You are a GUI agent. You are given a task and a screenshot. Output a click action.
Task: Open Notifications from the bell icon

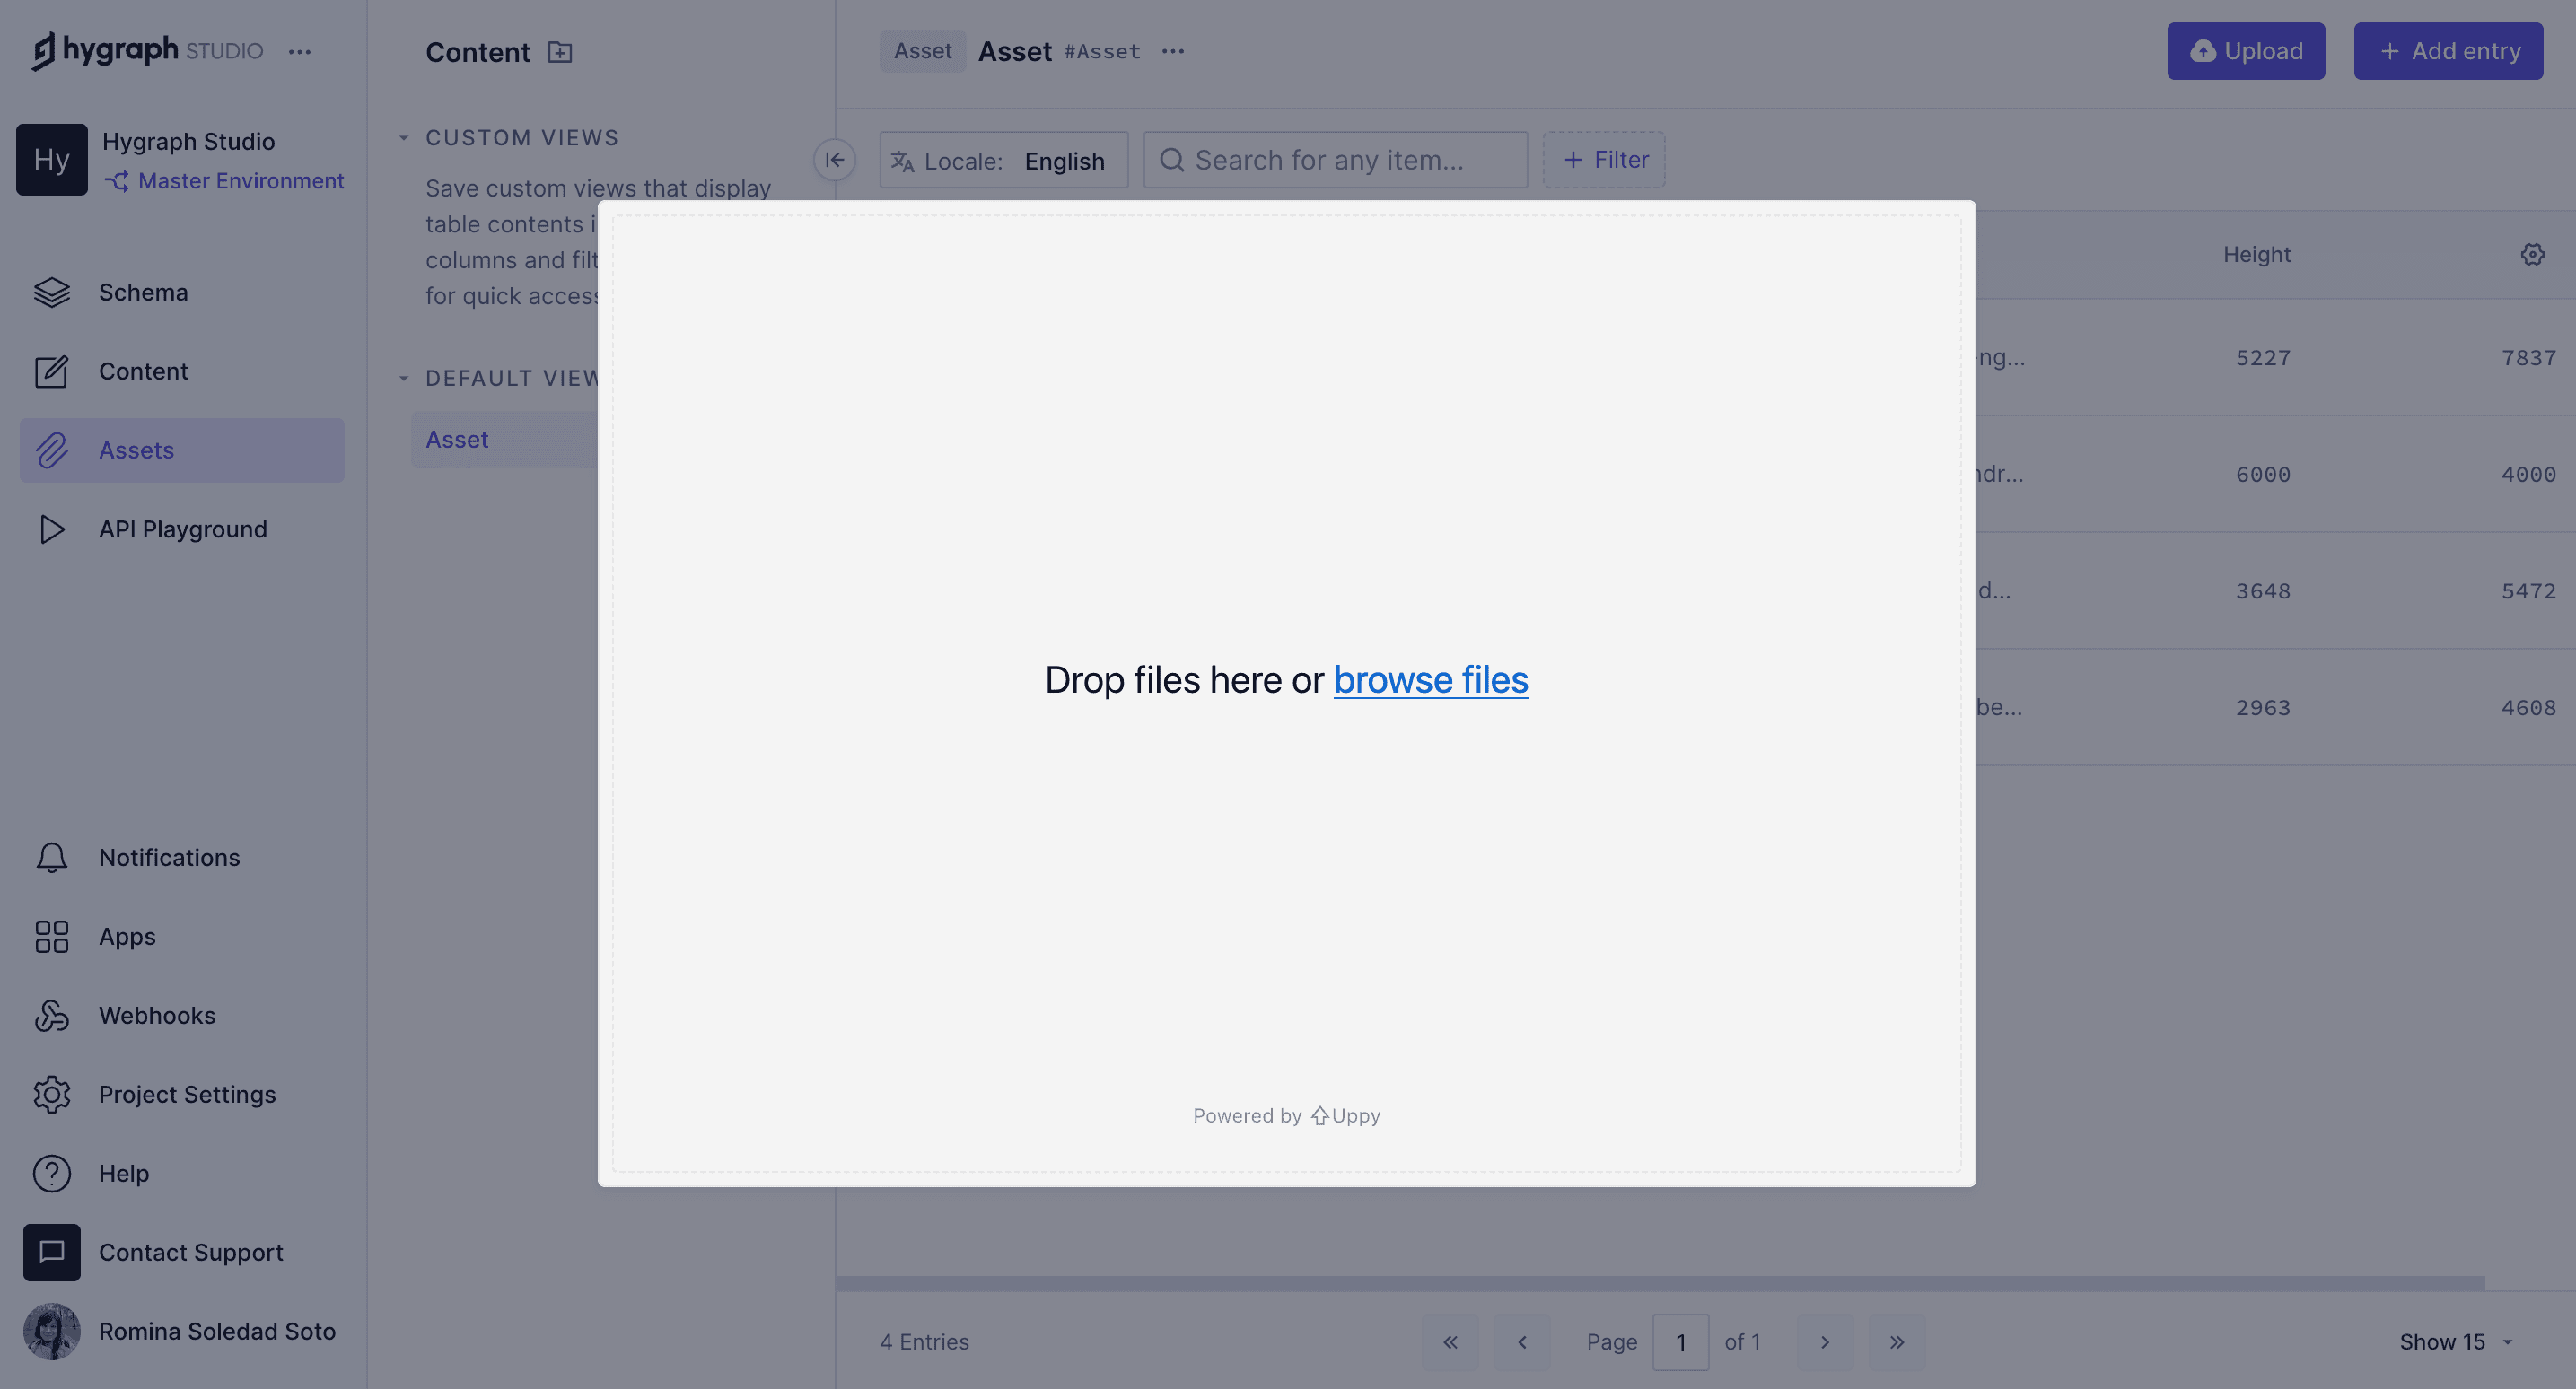[x=52, y=858]
